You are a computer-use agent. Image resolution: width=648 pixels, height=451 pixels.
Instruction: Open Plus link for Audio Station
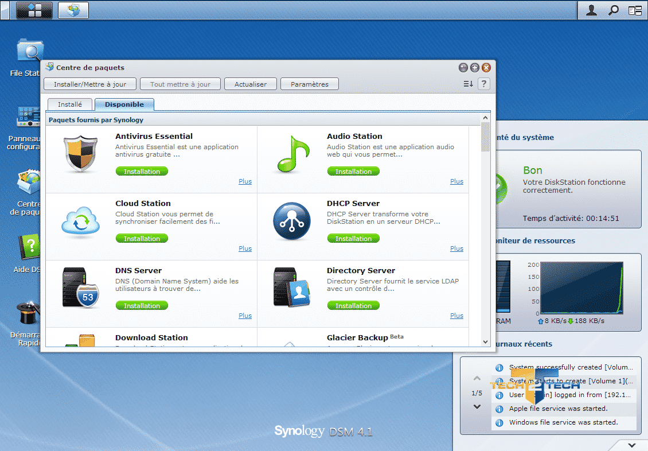[456, 181]
